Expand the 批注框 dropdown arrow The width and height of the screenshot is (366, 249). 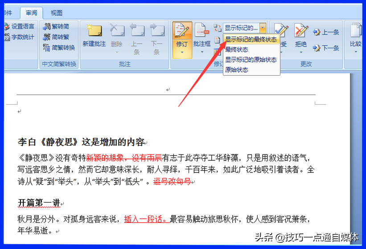(x=202, y=52)
